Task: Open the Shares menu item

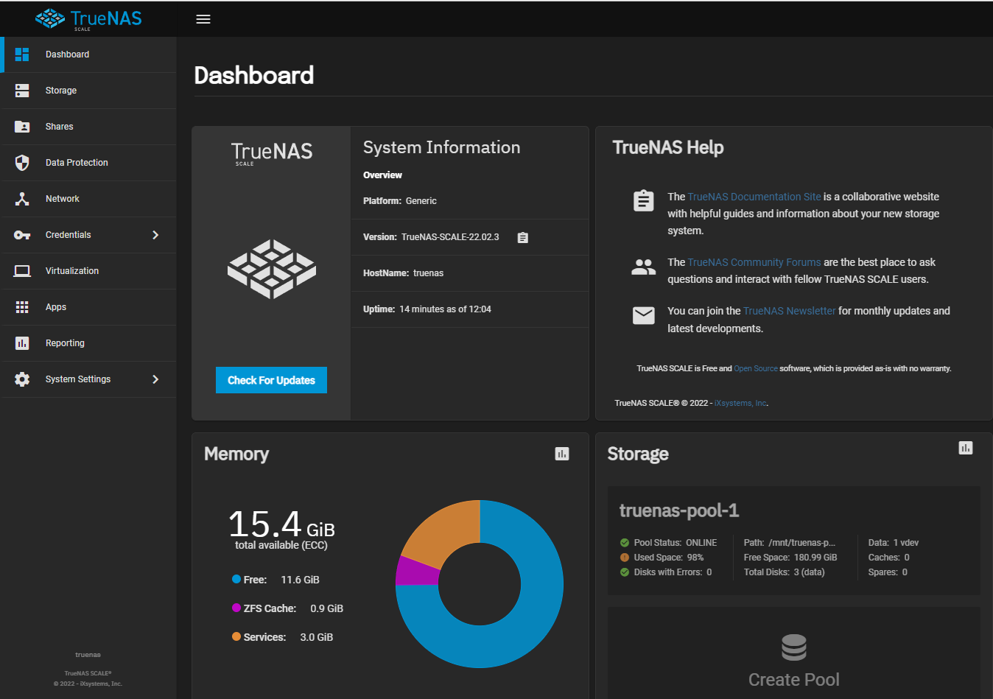Action: (59, 127)
